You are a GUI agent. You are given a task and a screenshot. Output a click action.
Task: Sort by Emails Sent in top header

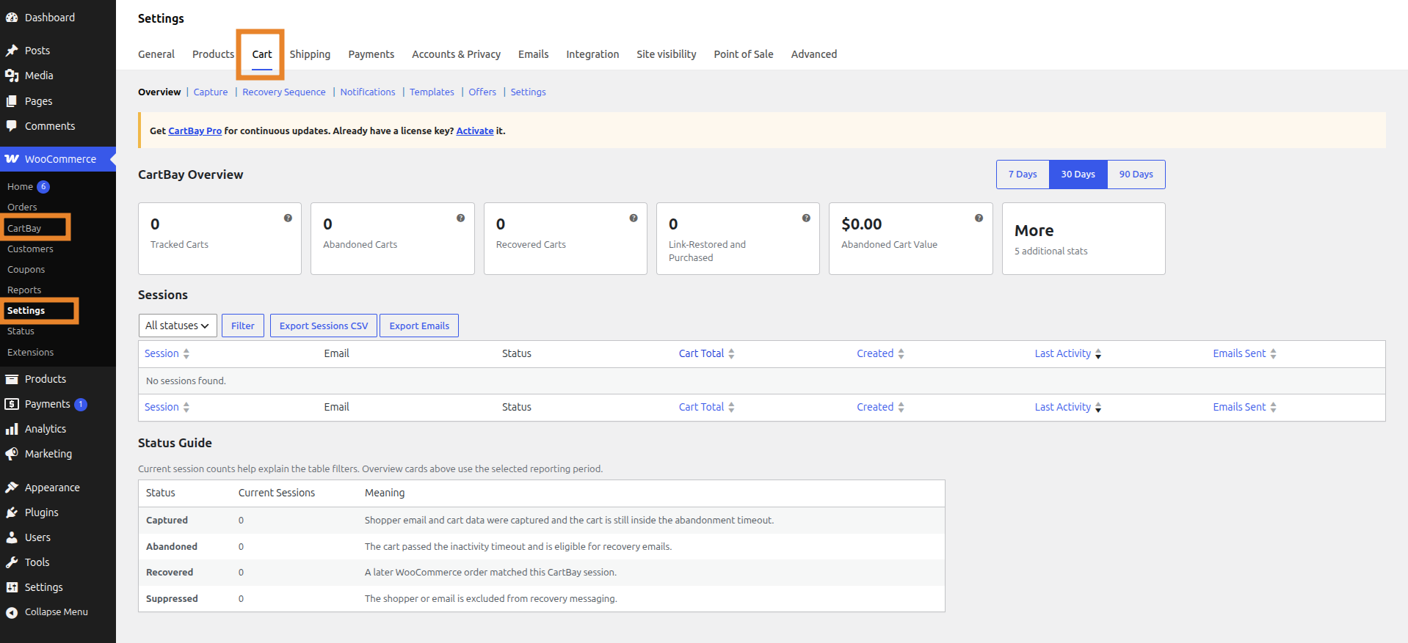click(x=1244, y=353)
